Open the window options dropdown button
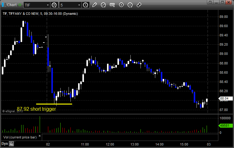The width and height of the screenshot is (234, 148). click(210, 2)
